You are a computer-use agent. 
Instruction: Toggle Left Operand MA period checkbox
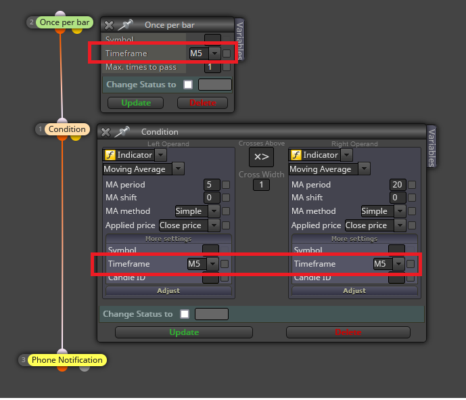pos(226,185)
